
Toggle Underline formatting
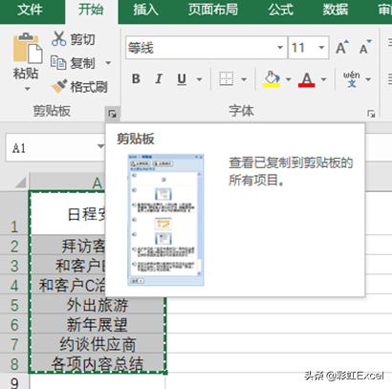[182, 78]
